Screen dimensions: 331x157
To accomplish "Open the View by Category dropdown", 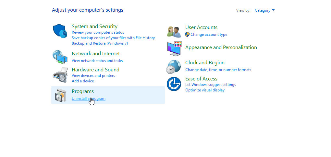I will (264, 10).
